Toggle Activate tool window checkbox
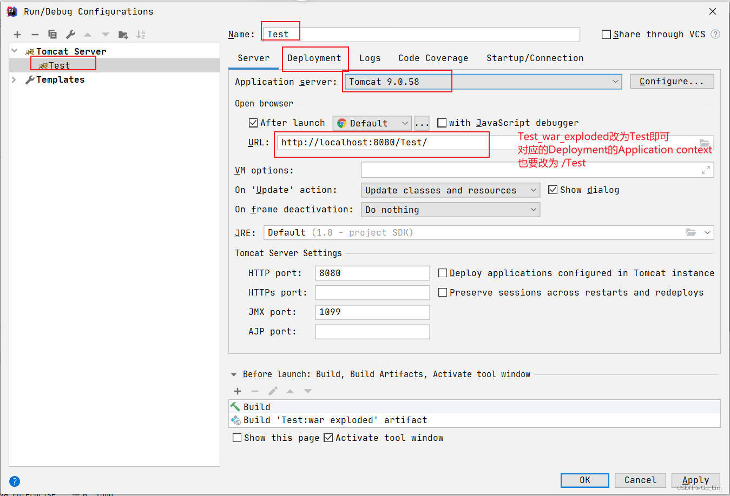 click(x=328, y=438)
